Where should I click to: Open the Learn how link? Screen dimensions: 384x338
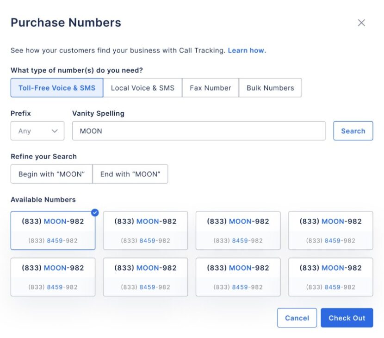pos(248,50)
